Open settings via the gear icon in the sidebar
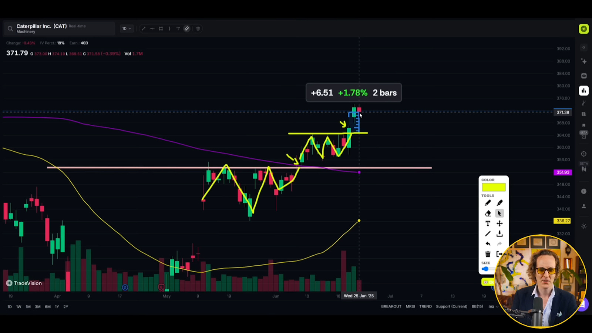Screen dimensions: 592x333 tap(584, 226)
